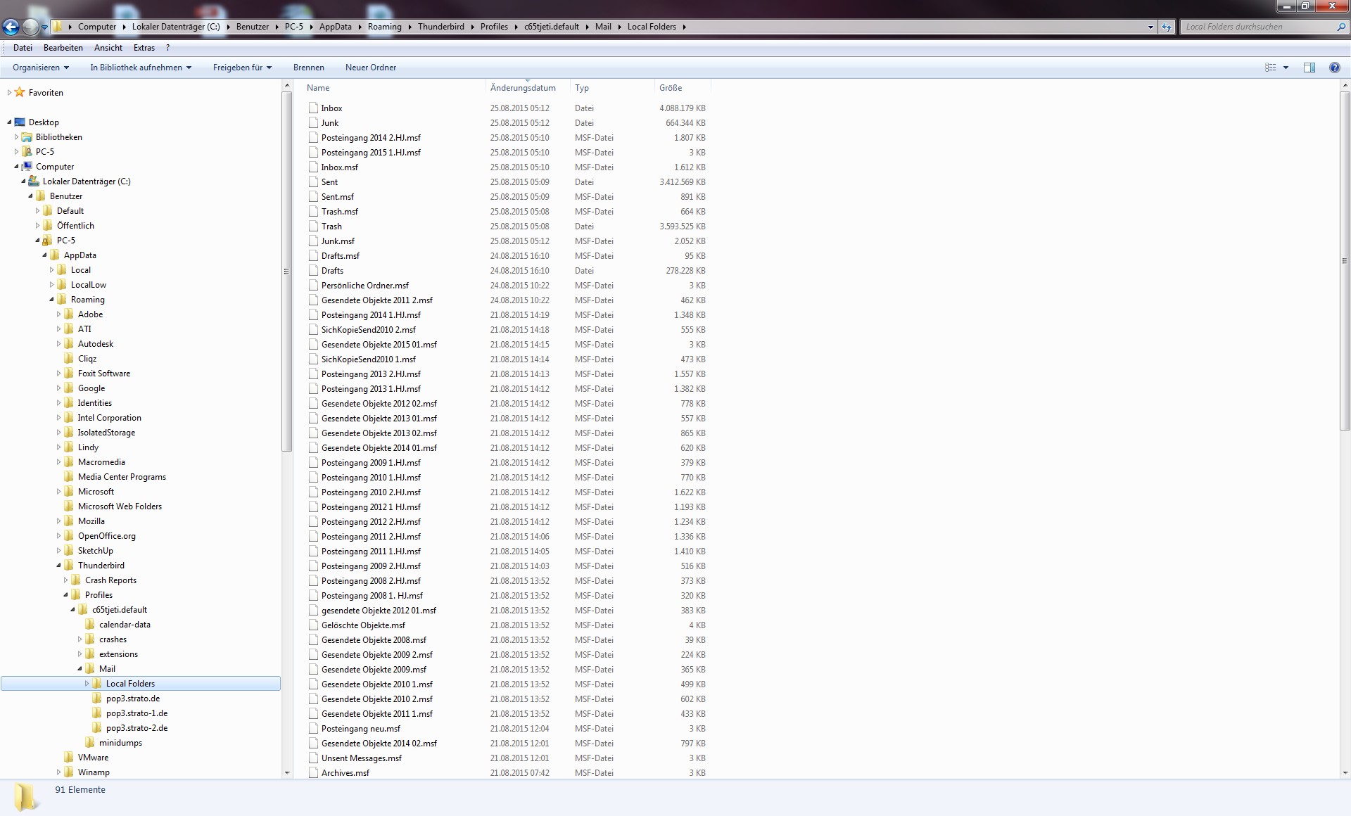The image size is (1351, 816).
Task: Open the view options dropdown arrow
Action: point(1286,68)
